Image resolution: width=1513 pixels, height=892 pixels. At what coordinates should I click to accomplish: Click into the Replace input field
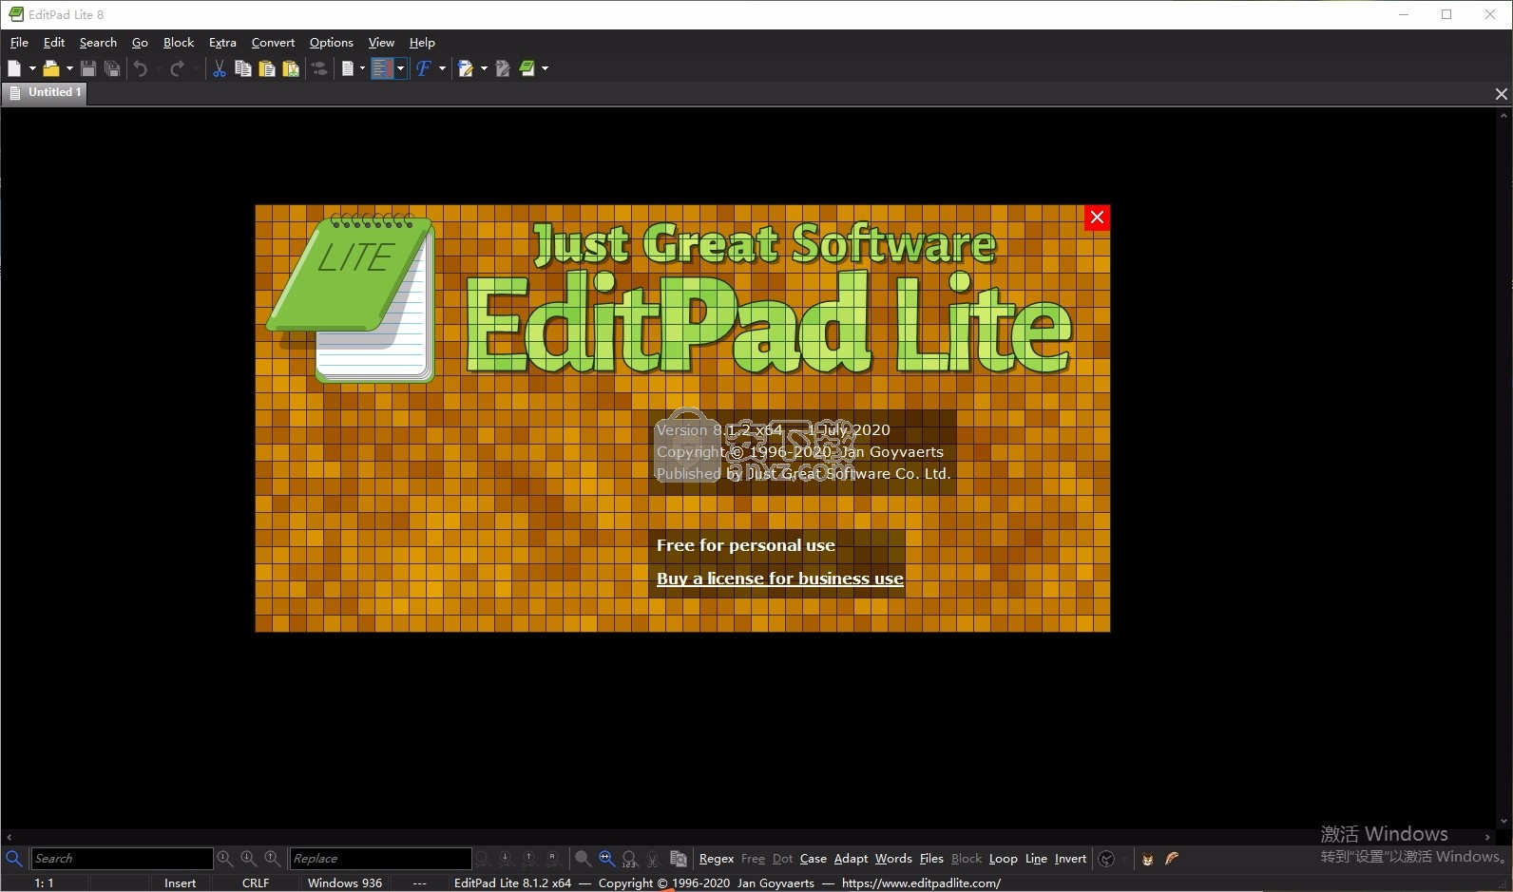pos(380,859)
